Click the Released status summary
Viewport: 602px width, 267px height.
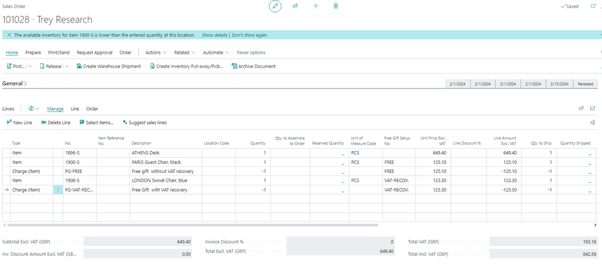[586, 84]
